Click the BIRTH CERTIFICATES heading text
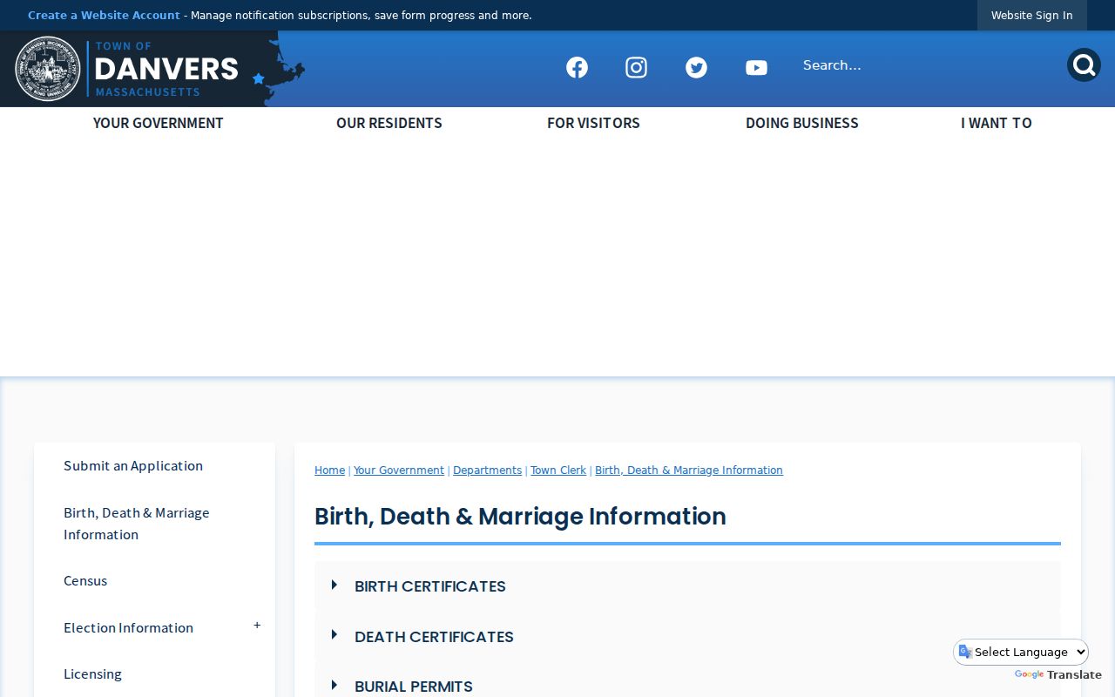Viewport: 1115px width, 697px height. click(x=430, y=586)
